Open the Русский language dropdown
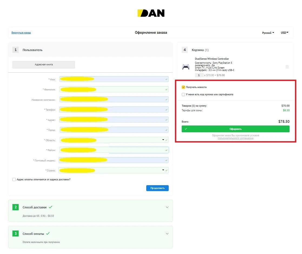Screen dimensions: 302x254 (x=268, y=33)
